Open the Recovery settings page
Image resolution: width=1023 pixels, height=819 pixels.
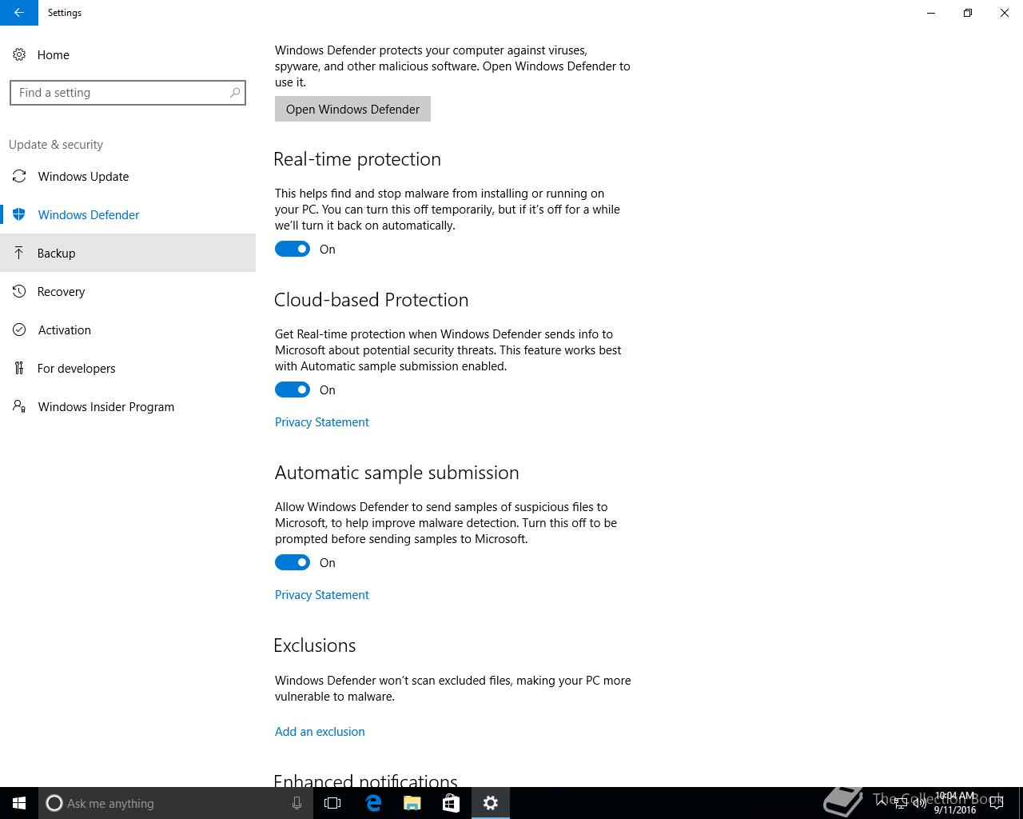pos(128,291)
